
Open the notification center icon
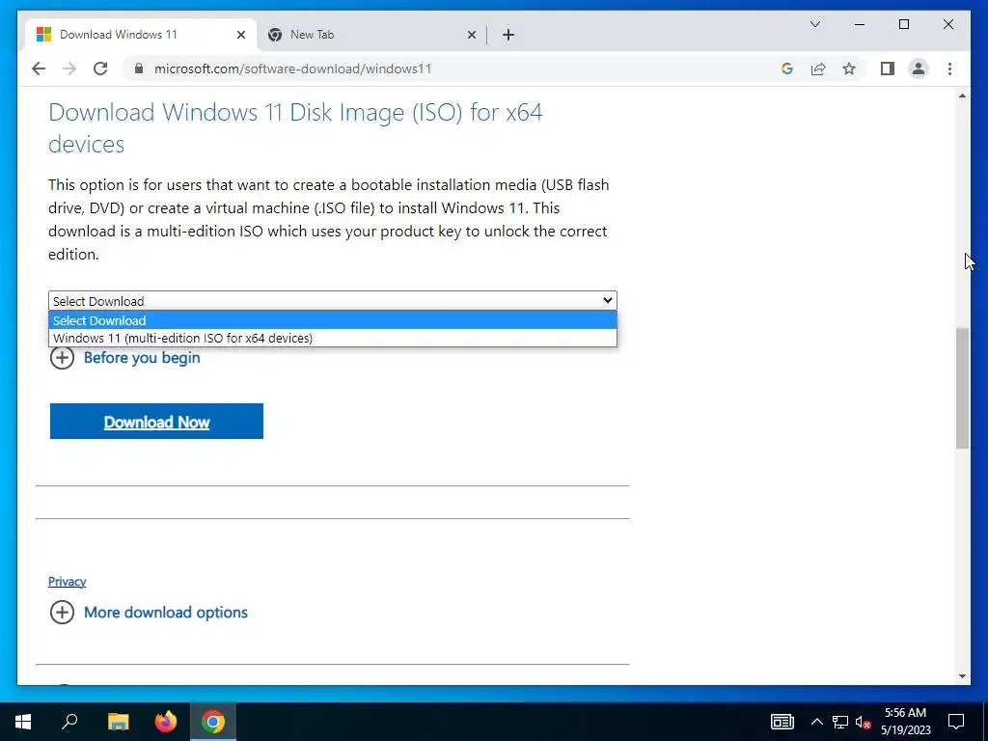[x=956, y=722]
